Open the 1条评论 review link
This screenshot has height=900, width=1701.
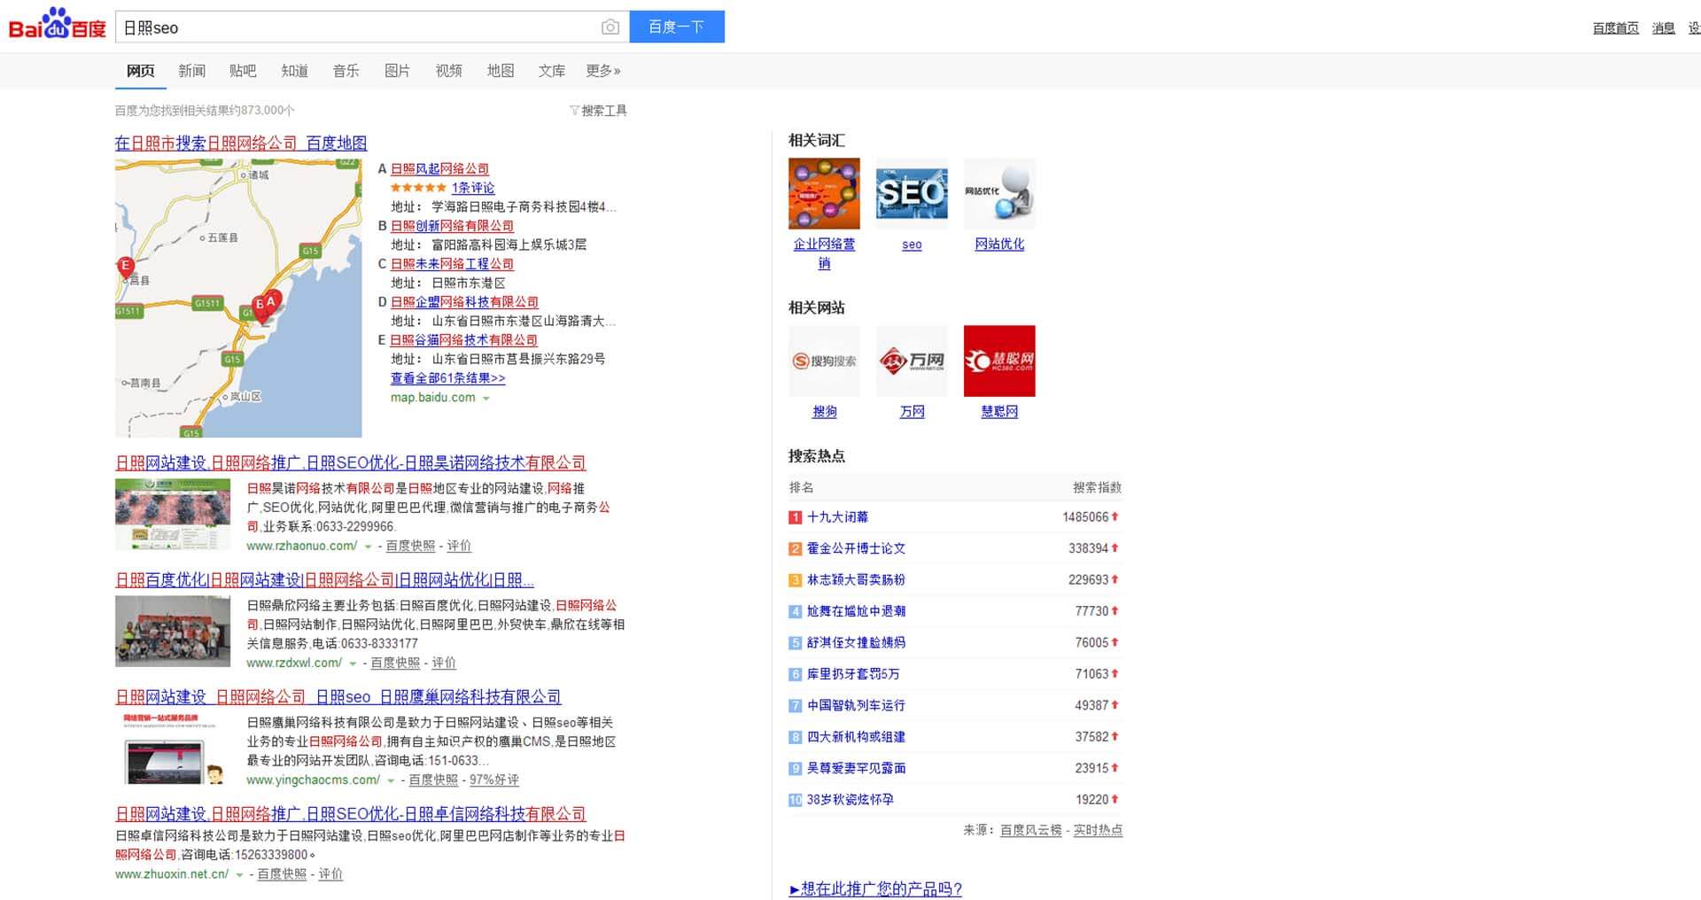coord(473,188)
